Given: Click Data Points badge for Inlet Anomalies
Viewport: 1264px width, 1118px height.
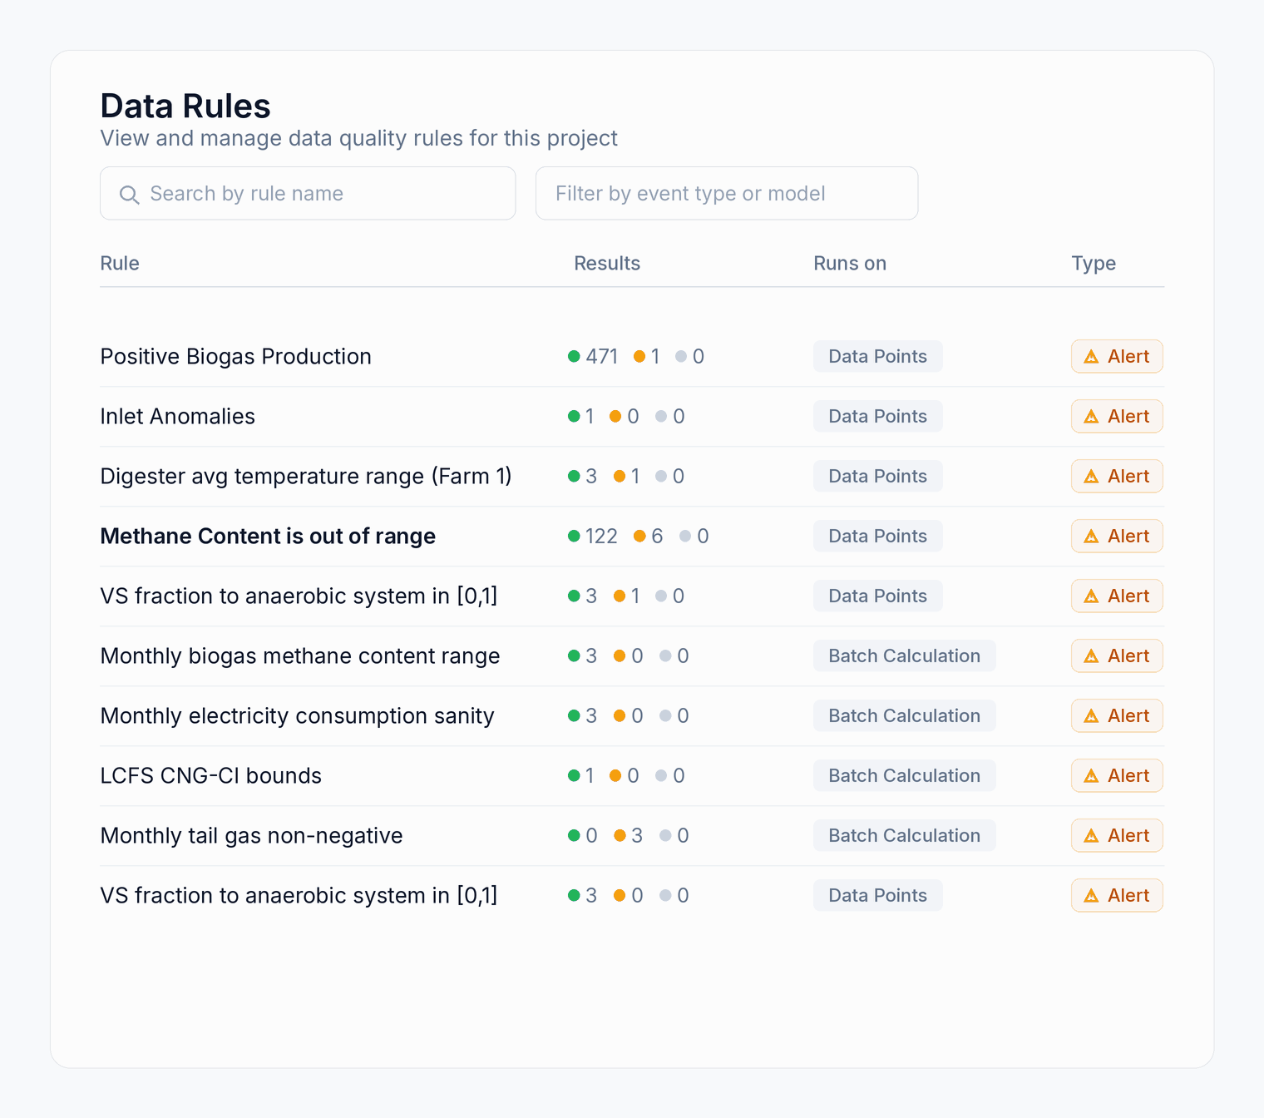Looking at the screenshot, I should point(878,416).
